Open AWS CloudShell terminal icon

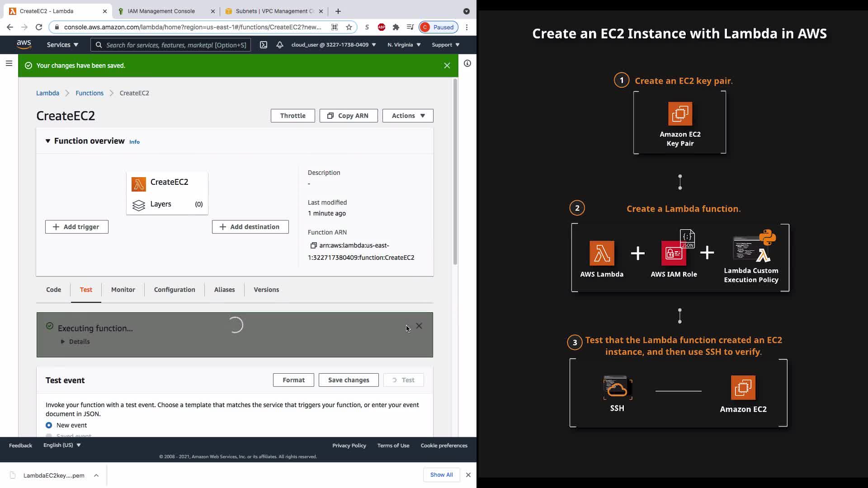(x=264, y=45)
